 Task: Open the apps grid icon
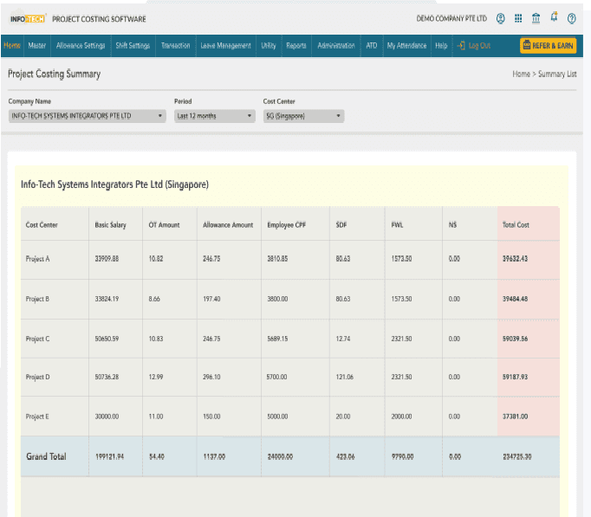(x=518, y=18)
